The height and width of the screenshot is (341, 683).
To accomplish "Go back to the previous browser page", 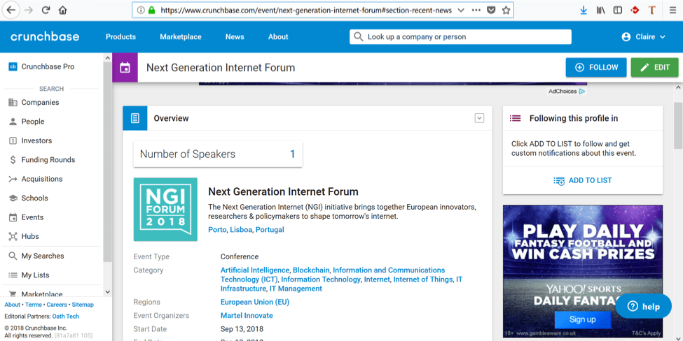I will point(11,10).
